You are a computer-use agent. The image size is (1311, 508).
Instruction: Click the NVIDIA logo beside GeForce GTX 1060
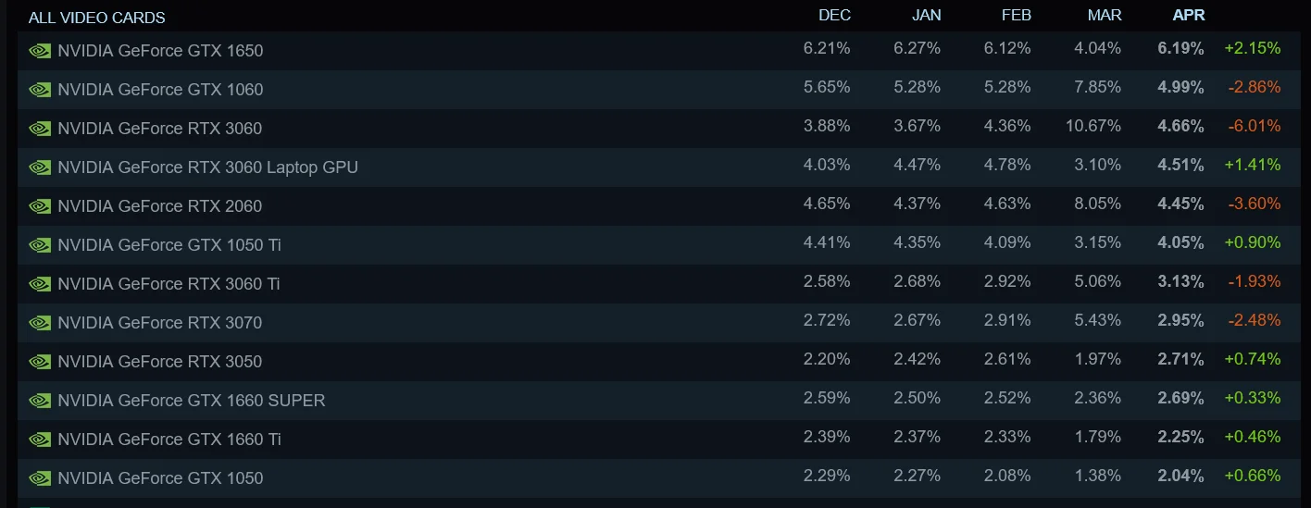[40, 90]
